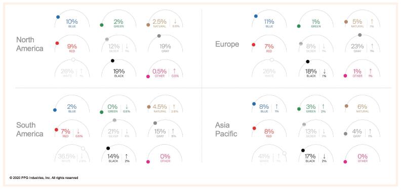Click South America Black up arrow
This screenshot has height=190, width=401.
[127, 156]
